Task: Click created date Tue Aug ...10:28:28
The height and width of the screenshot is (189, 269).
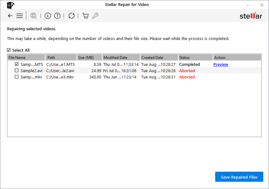Action: tap(158, 71)
